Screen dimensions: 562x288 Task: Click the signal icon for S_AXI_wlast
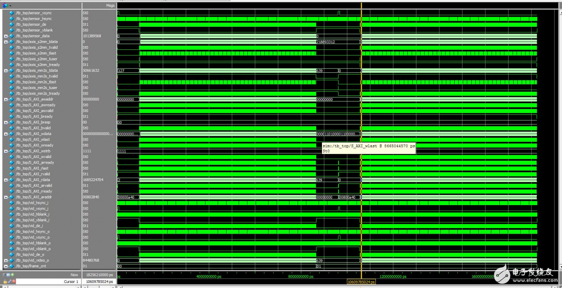pos(12,140)
